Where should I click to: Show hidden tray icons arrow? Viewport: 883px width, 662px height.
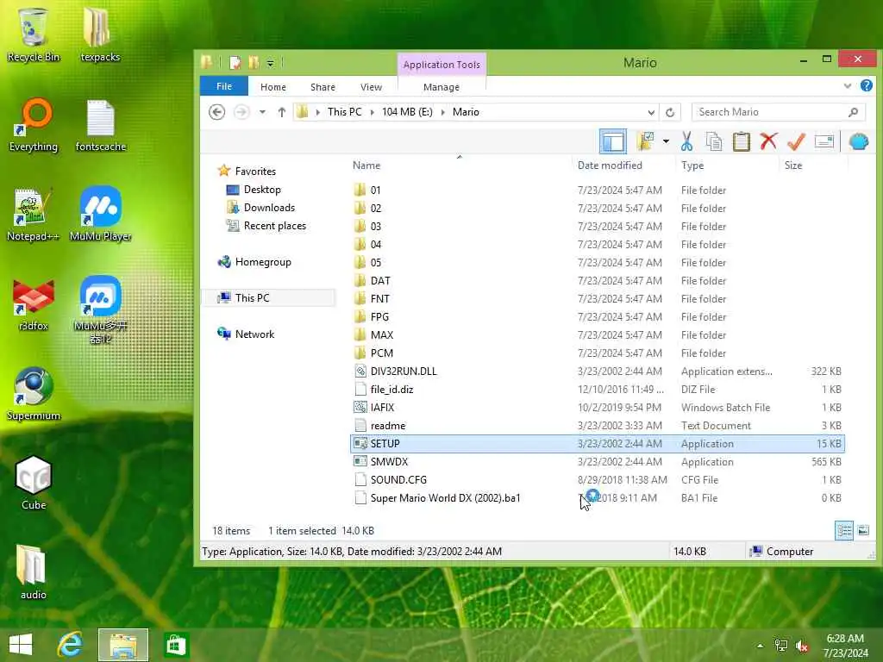pyautogui.click(x=761, y=646)
